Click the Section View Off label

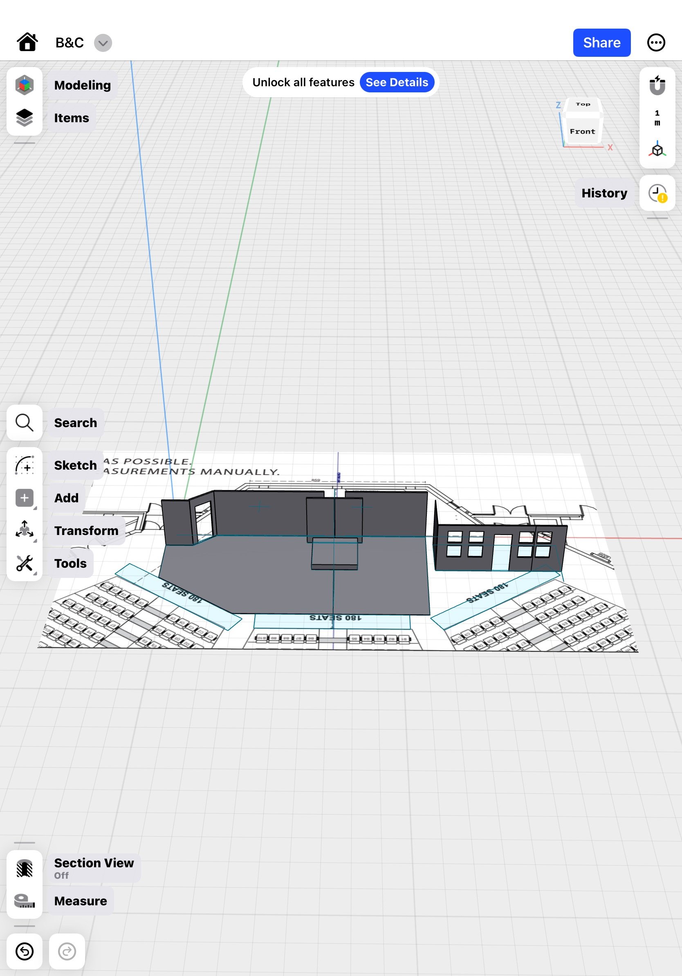pos(94,868)
